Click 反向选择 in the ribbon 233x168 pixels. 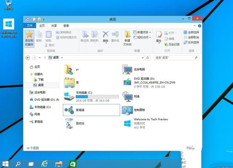point(191,42)
